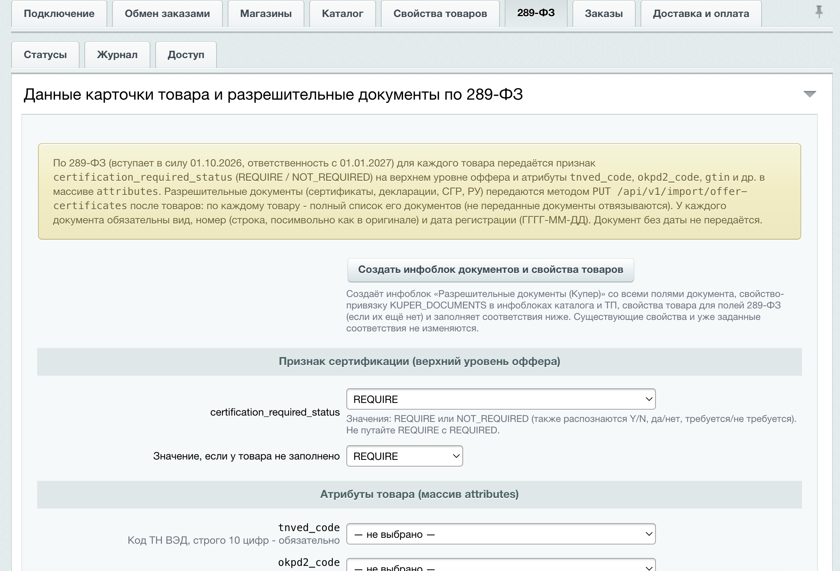840x571 pixels.
Task: Select the Свойства товаров tab
Action: click(440, 13)
